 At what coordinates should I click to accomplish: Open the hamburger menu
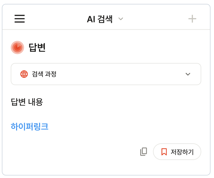[x=20, y=19]
